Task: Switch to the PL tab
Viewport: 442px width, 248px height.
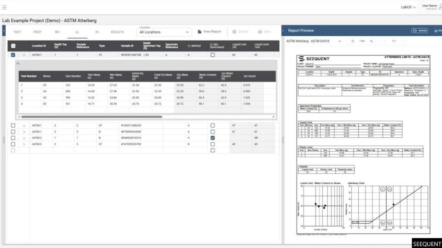Action: (97, 32)
